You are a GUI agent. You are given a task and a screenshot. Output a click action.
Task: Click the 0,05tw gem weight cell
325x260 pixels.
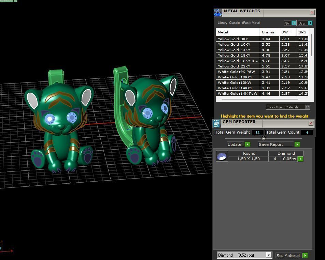[289, 159]
